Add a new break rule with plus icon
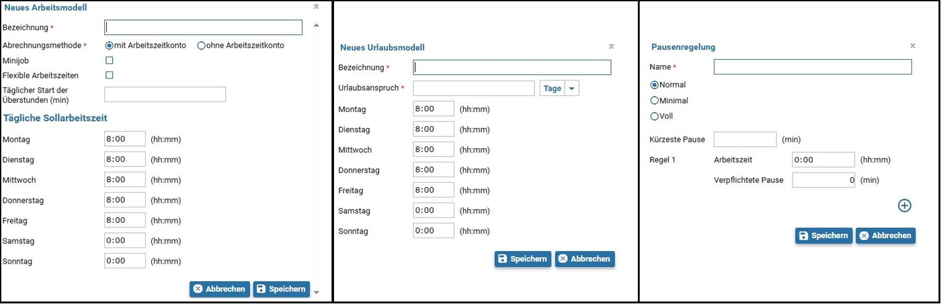 905,206
